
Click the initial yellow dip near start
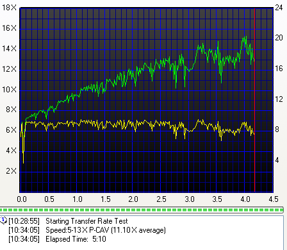pos(23,158)
